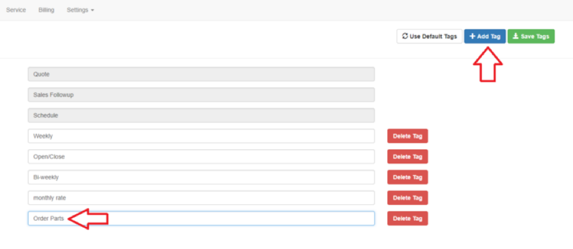The height and width of the screenshot is (249, 573).
Task: Delete the Bi-weekly tag
Action: (407, 177)
